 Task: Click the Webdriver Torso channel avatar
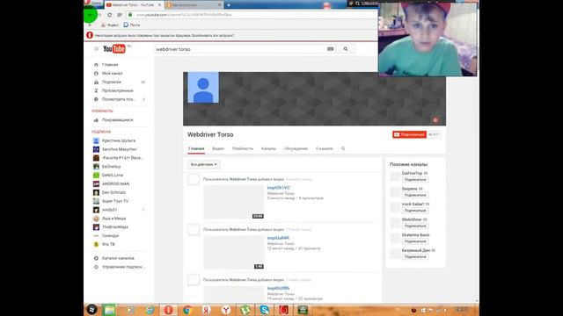(x=203, y=88)
